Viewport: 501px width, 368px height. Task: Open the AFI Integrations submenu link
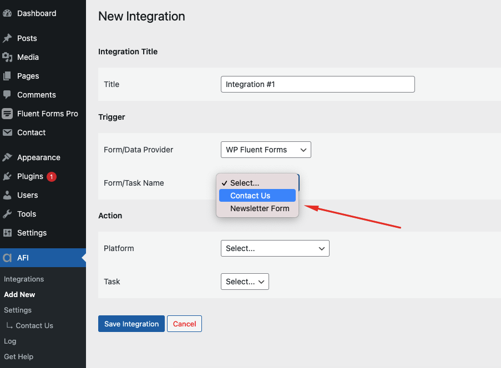pyautogui.click(x=24, y=279)
